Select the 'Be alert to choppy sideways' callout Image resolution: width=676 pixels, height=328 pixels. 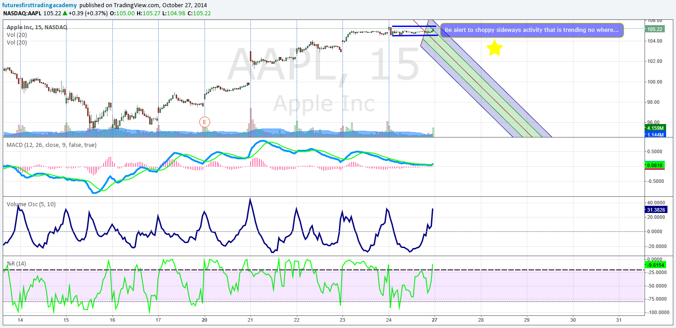532,30
